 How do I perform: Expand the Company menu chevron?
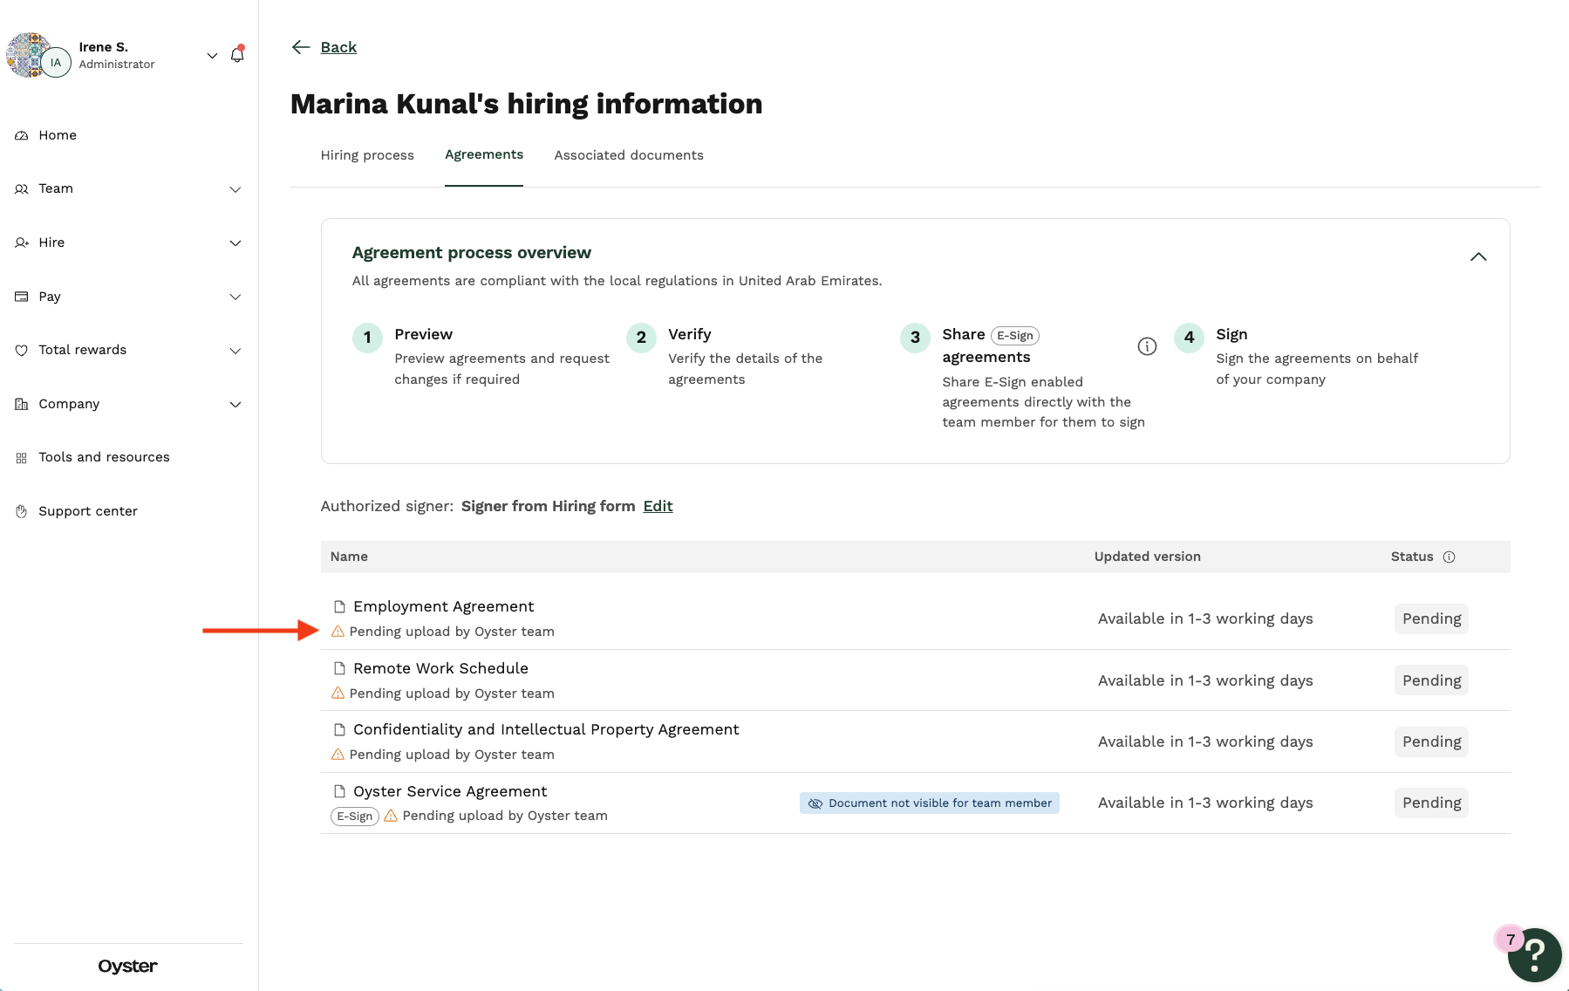[235, 405]
